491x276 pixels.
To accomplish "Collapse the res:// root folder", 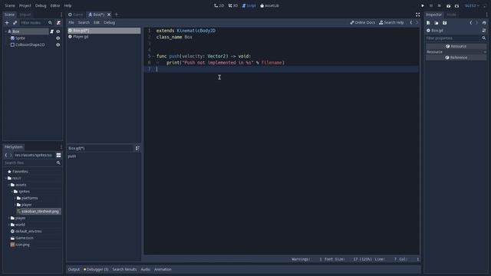I will 5,179.
